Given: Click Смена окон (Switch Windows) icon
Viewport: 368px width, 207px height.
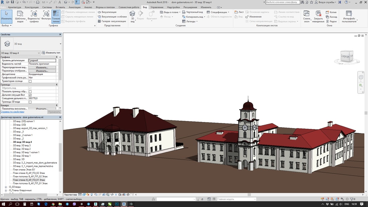Looking at the screenshot, I should point(306,14).
